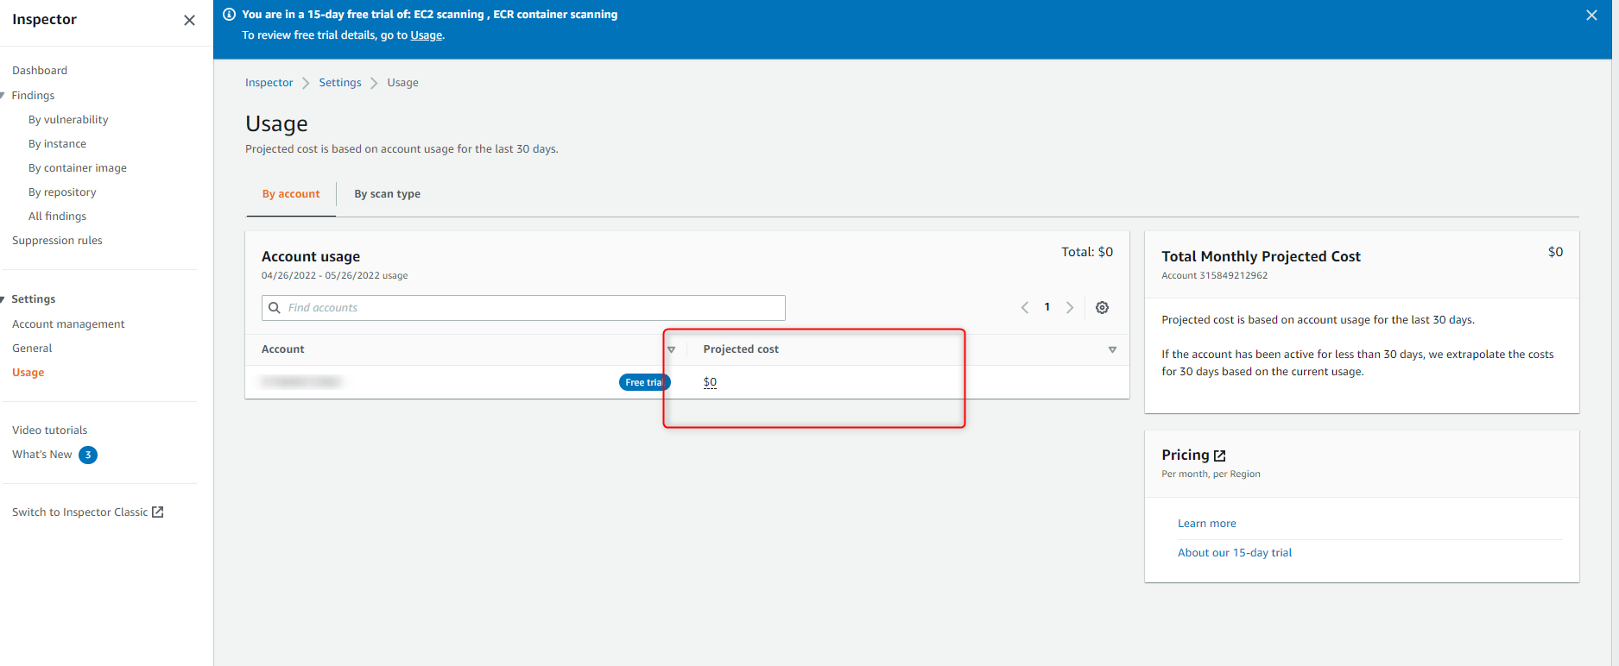This screenshot has width=1619, height=666.
Task: Click the Projected cost column header
Action: point(741,349)
